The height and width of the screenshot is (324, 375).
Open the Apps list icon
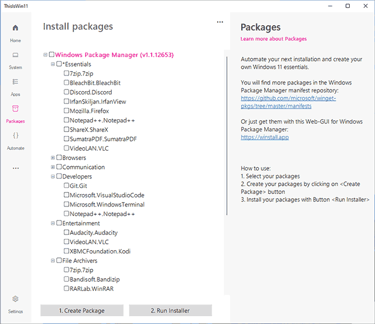pyautogui.click(x=15, y=82)
